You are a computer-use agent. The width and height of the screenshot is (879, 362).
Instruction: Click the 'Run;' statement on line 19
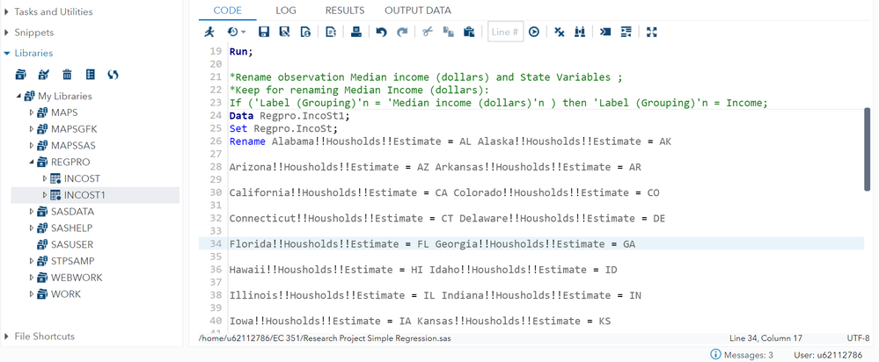[241, 52]
